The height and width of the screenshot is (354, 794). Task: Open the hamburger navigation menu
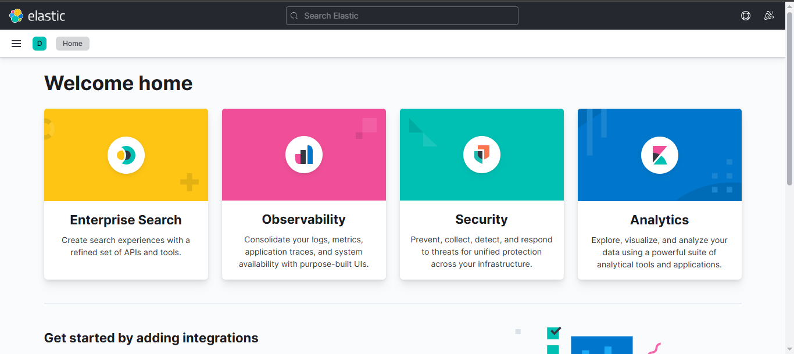coord(16,44)
